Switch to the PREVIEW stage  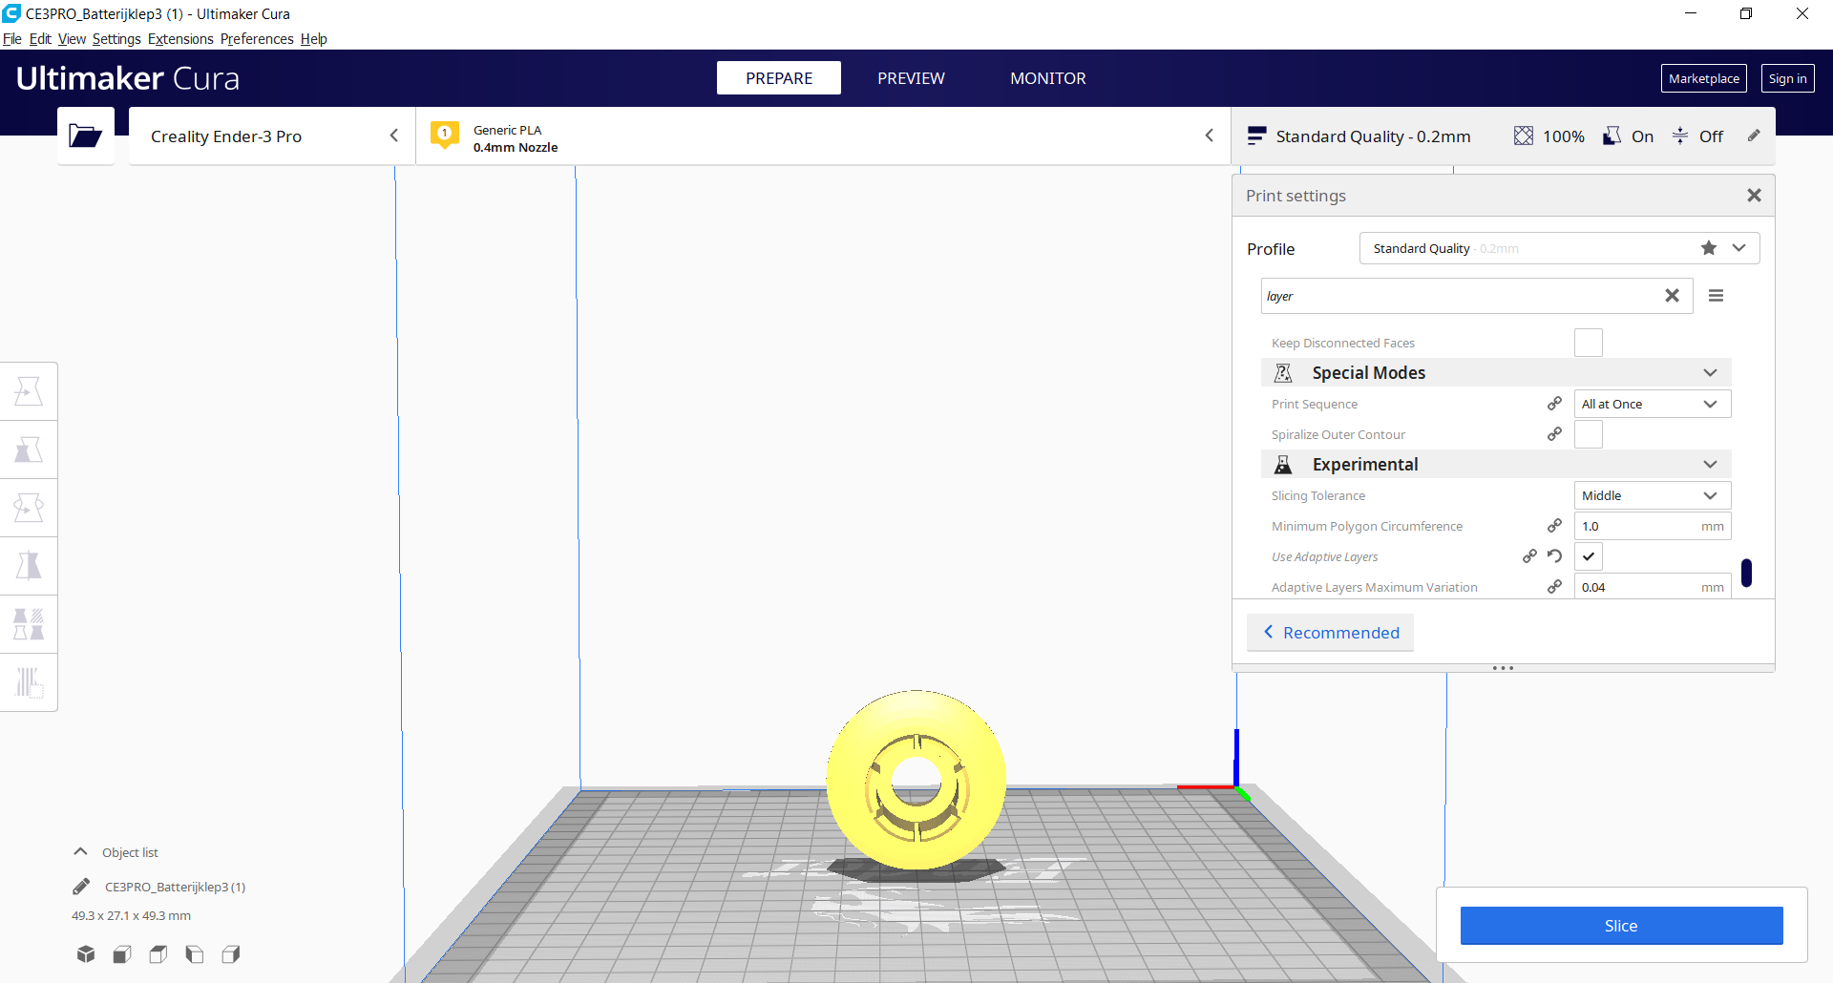click(x=911, y=78)
